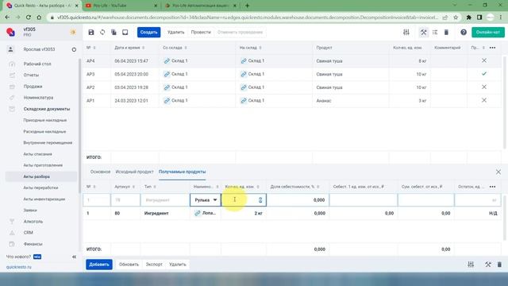The image size is (508, 286).
Task: Collapse the sidebar with double chevron icon
Action: [74, 257]
